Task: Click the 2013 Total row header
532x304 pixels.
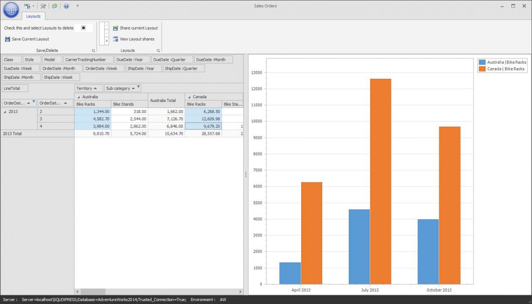Action: (37, 134)
